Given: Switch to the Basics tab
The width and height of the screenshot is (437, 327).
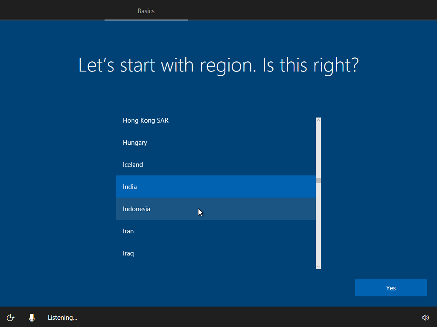Looking at the screenshot, I should click(x=146, y=11).
